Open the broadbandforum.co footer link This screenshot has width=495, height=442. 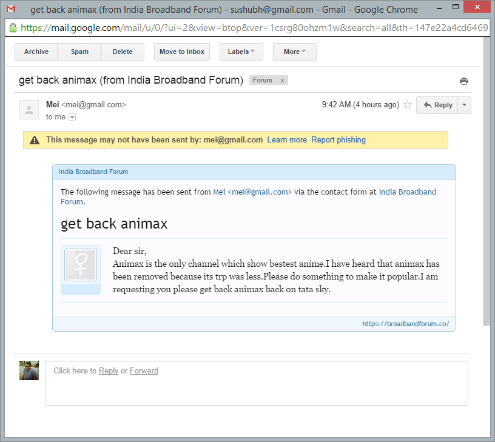pyautogui.click(x=405, y=324)
